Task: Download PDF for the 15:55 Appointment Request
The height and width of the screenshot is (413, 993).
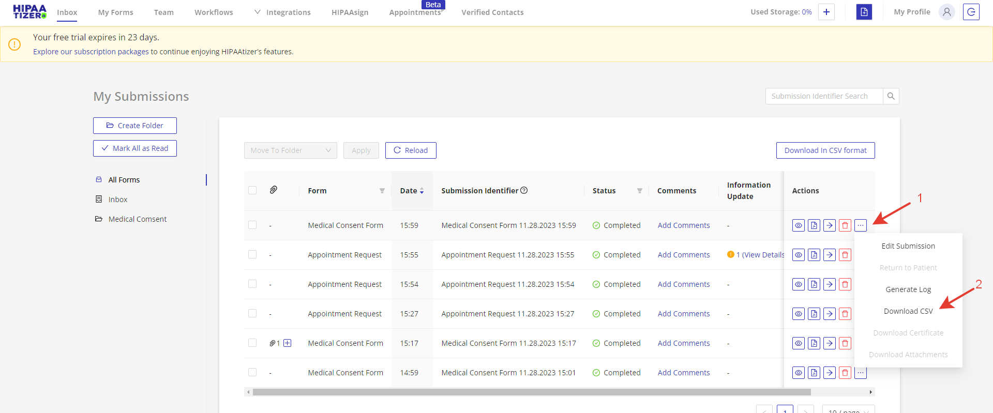Action: point(814,255)
